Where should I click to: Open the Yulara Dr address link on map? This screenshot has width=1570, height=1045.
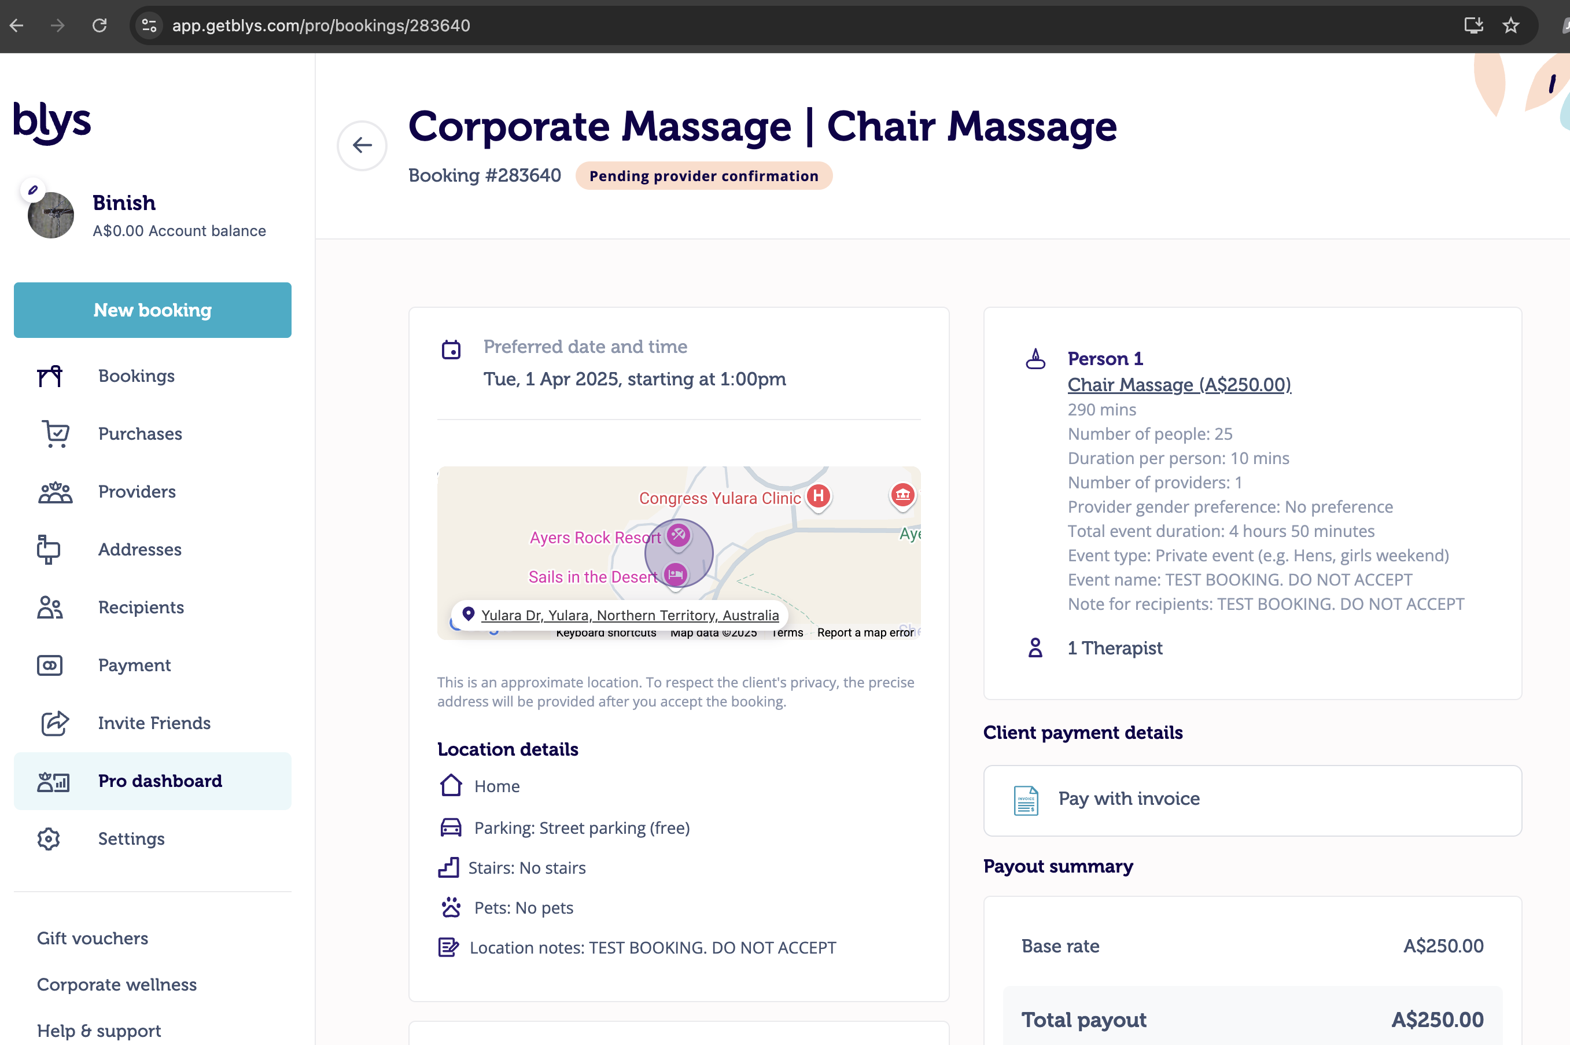click(x=629, y=615)
